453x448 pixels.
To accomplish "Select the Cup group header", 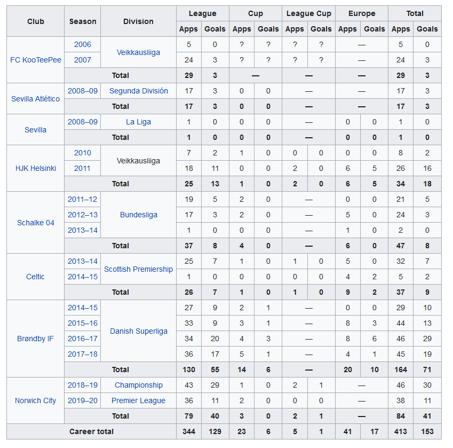I will [256, 13].
